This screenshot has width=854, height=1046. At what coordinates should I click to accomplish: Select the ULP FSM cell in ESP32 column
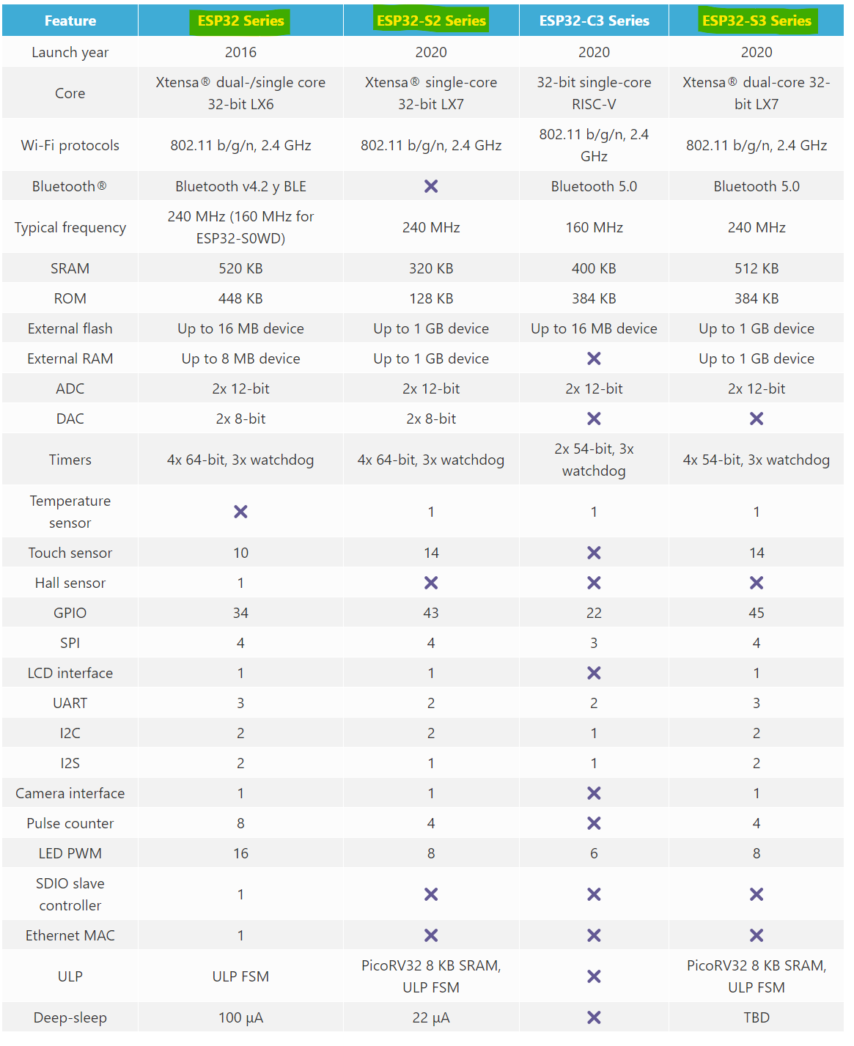240,976
